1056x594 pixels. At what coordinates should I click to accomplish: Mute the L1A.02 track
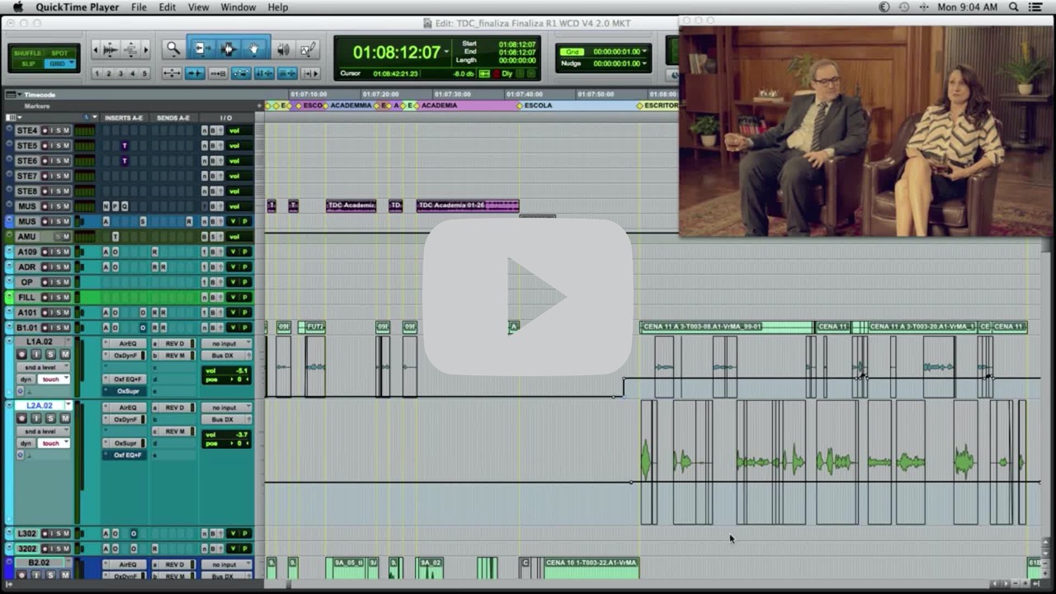click(65, 355)
